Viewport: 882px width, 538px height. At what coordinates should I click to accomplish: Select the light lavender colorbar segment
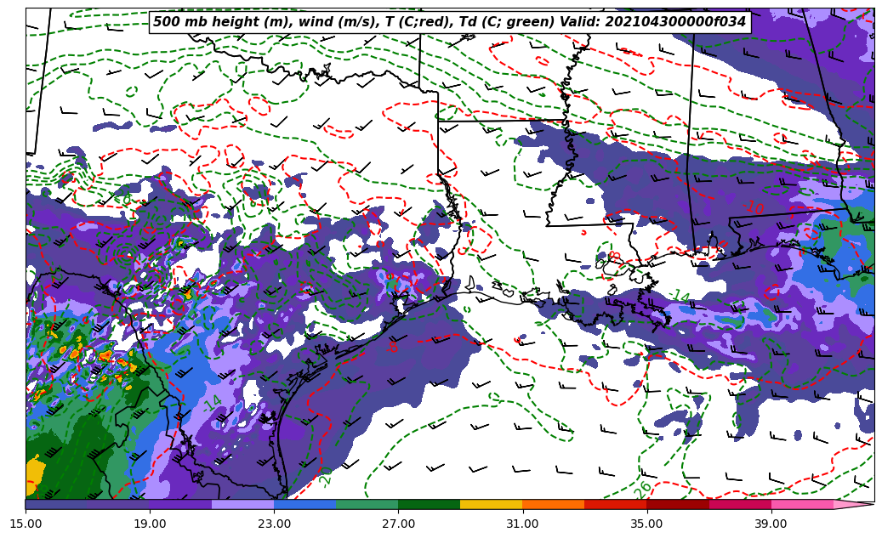[x=242, y=504]
